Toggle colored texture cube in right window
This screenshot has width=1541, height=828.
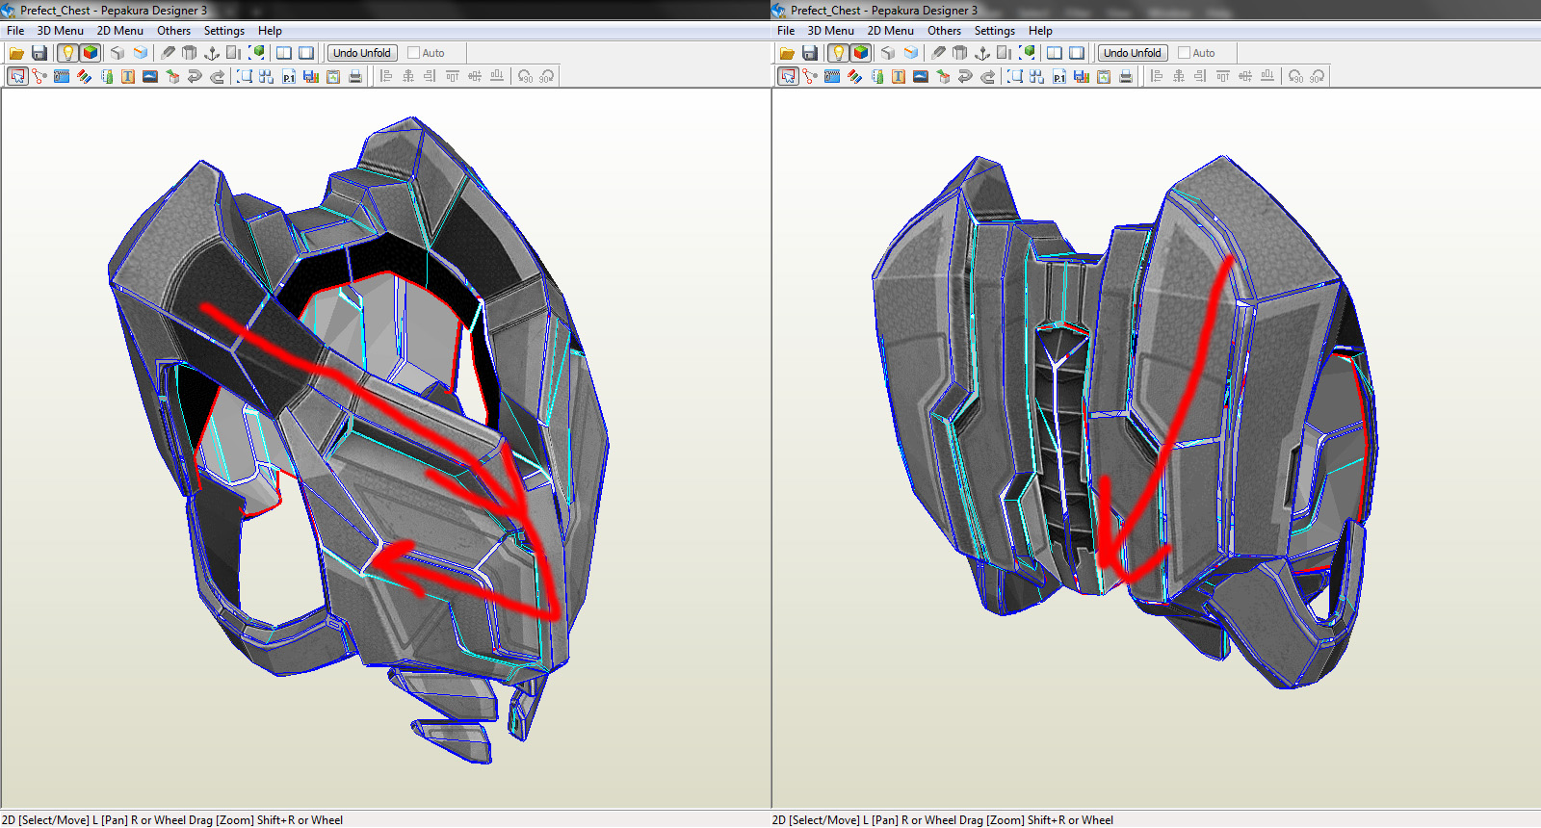pyautogui.click(x=861, y=53)
